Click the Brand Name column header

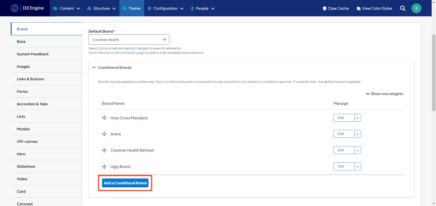tap(113, 104)
